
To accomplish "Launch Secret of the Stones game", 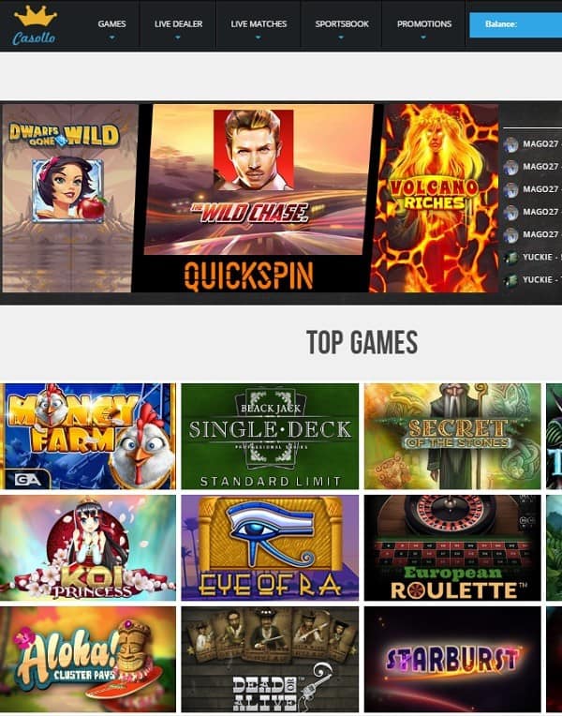I will click(x=452, y=436).
